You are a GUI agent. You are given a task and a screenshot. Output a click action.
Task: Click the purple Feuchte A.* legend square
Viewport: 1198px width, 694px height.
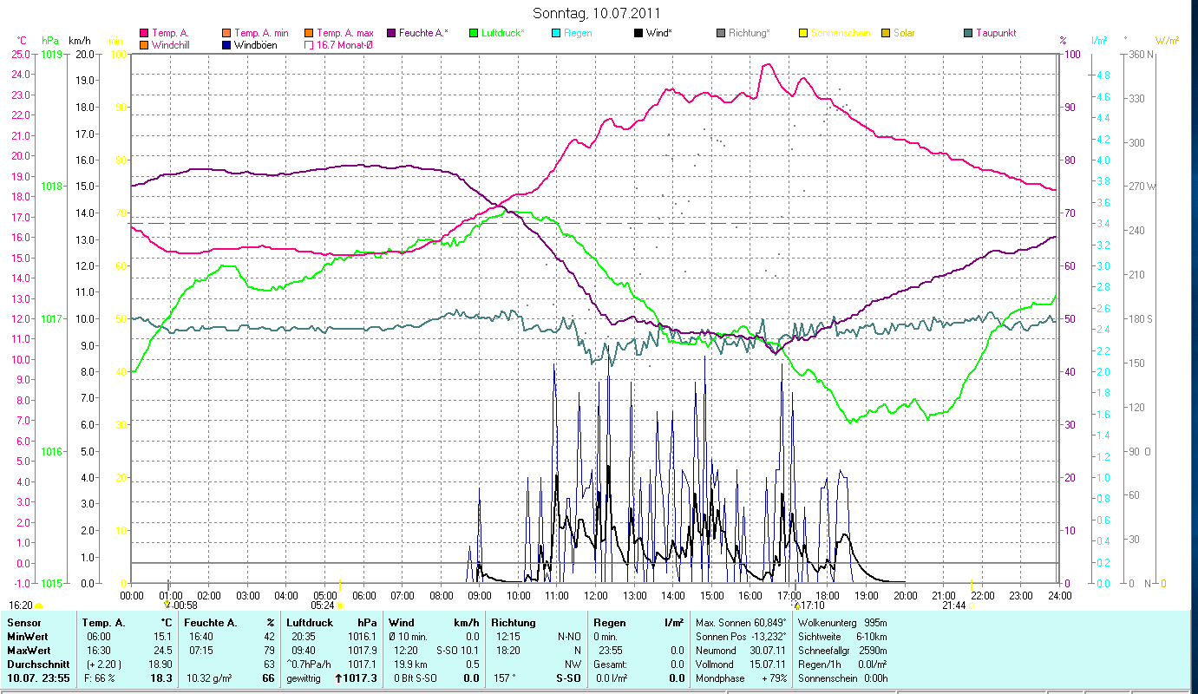point(390,33)
